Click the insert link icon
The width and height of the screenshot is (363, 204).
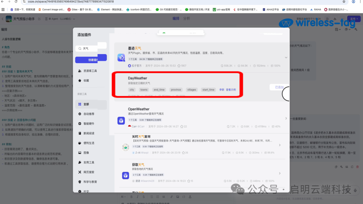(171, 197)
